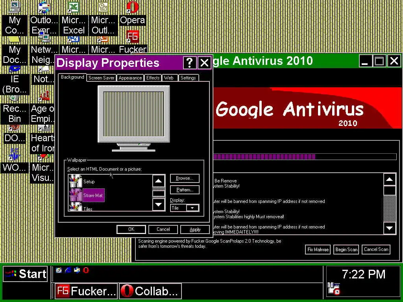The image size is (403, 302).
Task: Click the Apply button
Action: [195, 229]
